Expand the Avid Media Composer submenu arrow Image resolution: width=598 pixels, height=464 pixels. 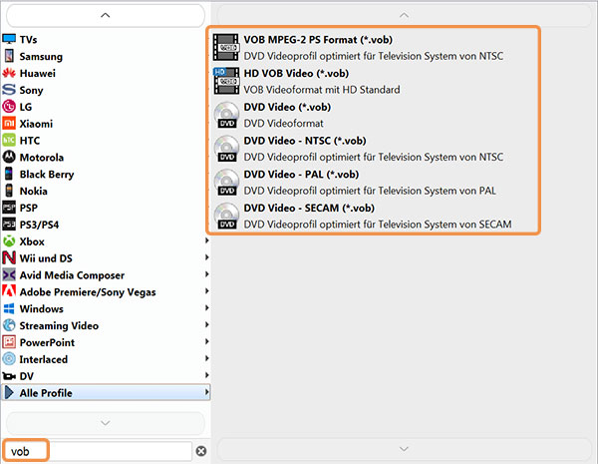tap(206, 274)
